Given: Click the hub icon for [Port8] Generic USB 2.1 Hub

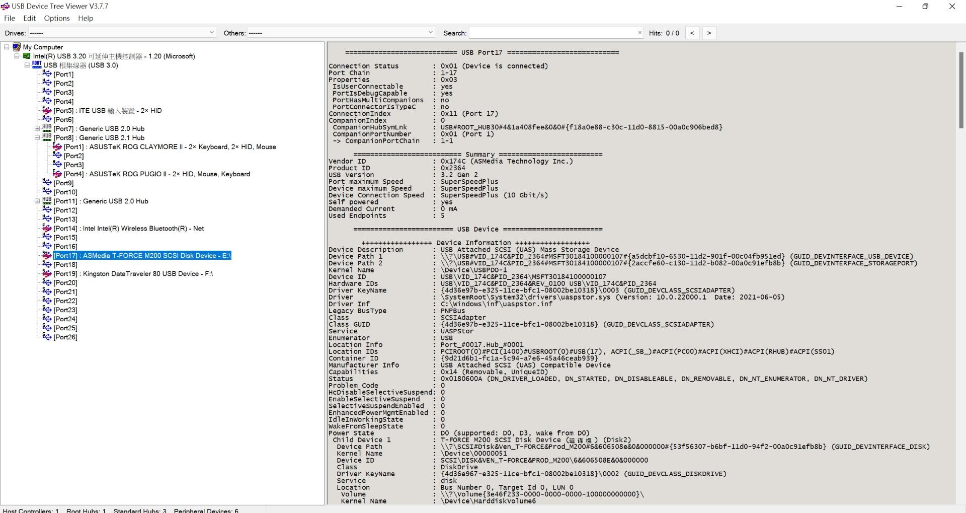Looking at the screenshot, I should [x=47, y=137].
